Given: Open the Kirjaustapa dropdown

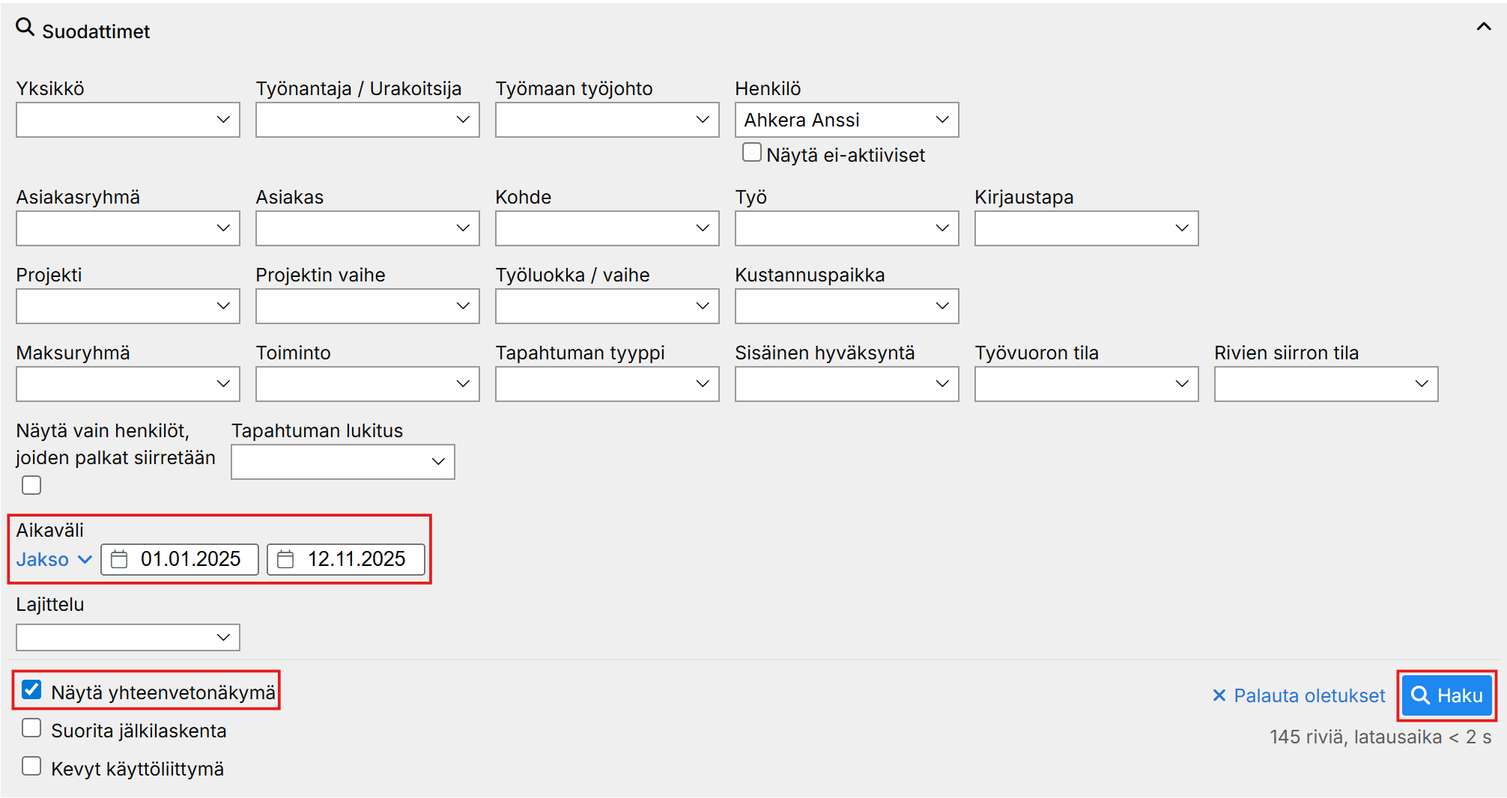Looking at the screenshot, I should click(1086, 228).
